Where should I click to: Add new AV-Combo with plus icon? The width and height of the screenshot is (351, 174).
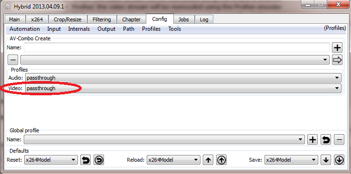tap(337, 47)
